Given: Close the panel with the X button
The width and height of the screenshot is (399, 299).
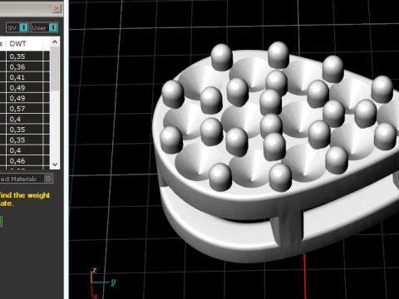Looking at the screenshot, I should 57,8.
